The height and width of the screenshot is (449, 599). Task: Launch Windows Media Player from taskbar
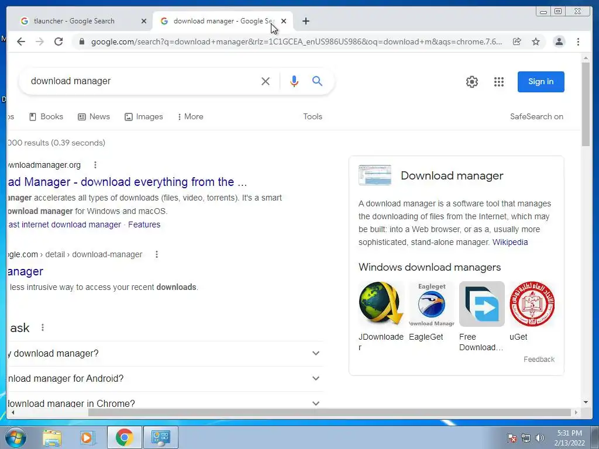coord(87,437)
